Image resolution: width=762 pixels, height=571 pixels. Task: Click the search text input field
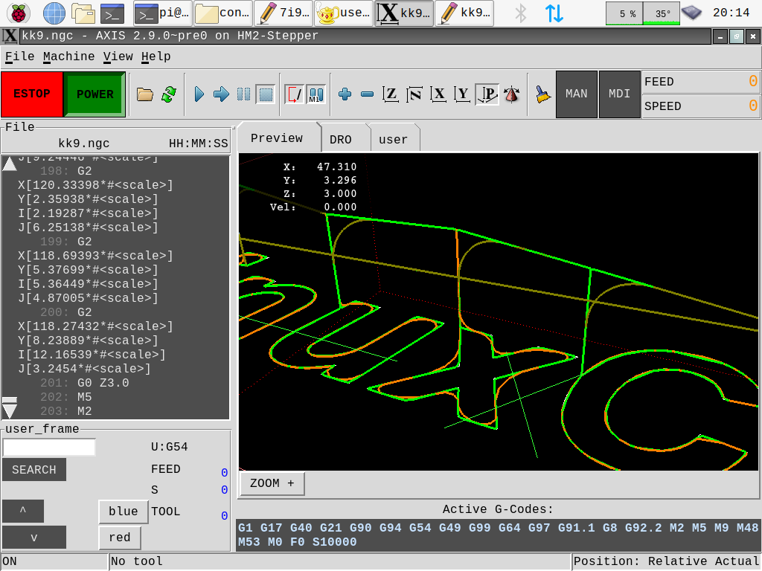(49, 448)
